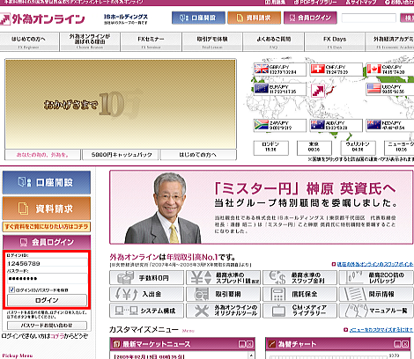Click CM・メディアライブラリー TV icon button
The image size is (414, 359).
point(299,311)
